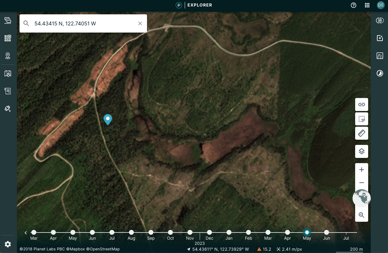
Task: Open the map with pin sidebar icon
Action: (x=8, y=73)
